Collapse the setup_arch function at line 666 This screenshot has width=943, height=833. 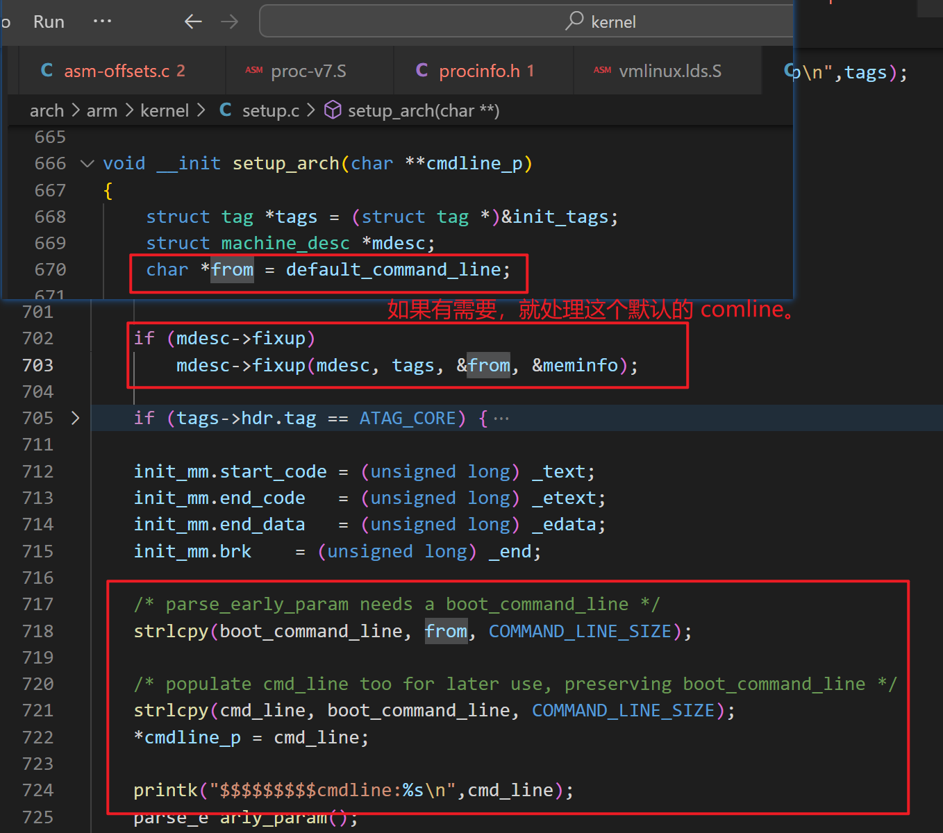(x=87, y=164)
